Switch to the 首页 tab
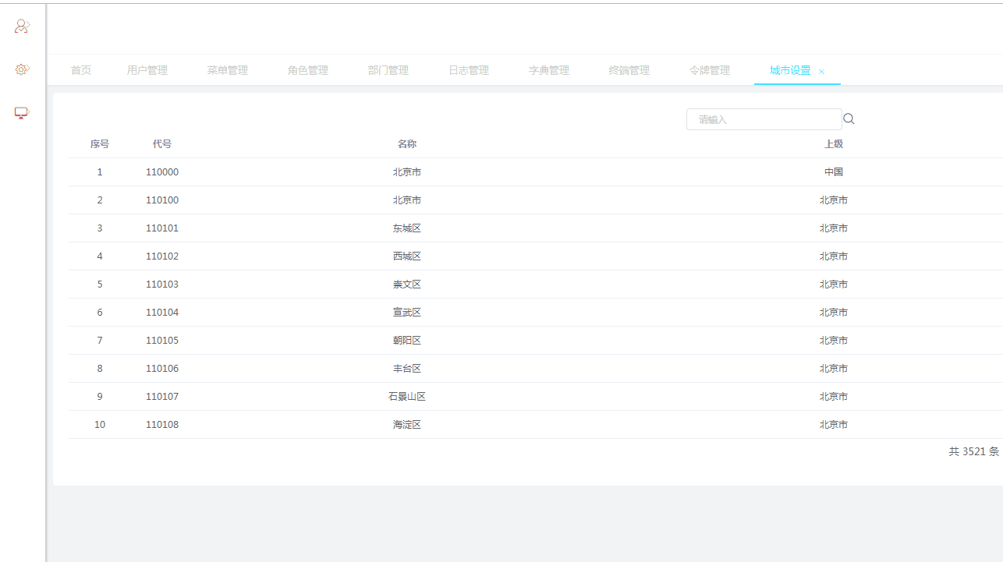Screen dimensions: 1003x562 click(81, 70)
